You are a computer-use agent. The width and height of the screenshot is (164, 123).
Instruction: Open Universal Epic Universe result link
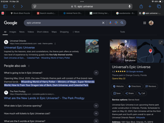19,48
